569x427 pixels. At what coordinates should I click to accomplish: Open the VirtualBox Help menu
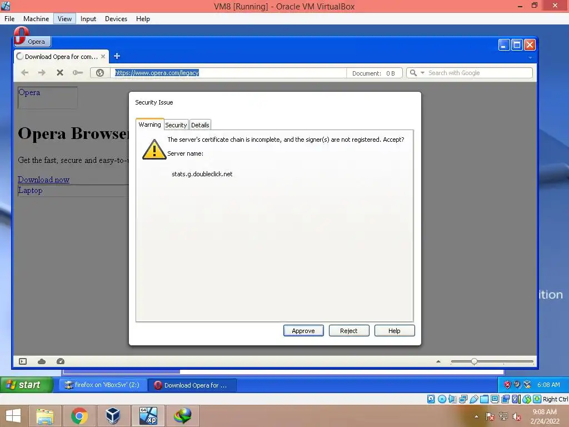point(143,19)
